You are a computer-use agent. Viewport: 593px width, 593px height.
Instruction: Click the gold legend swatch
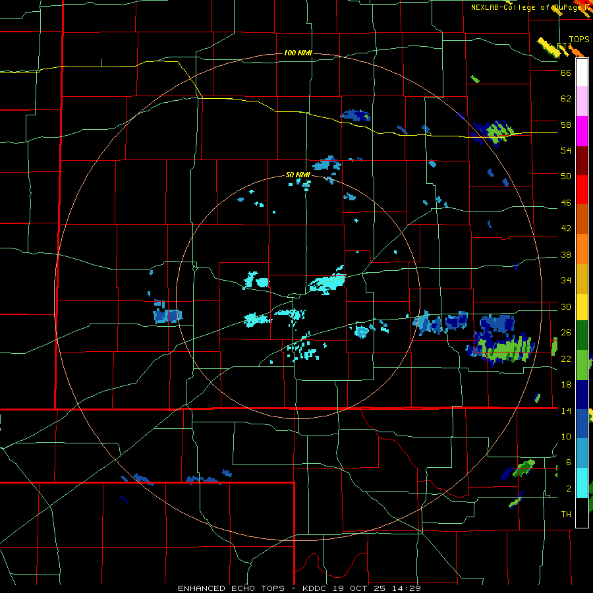pyautogui.click(x=582, y=279)
